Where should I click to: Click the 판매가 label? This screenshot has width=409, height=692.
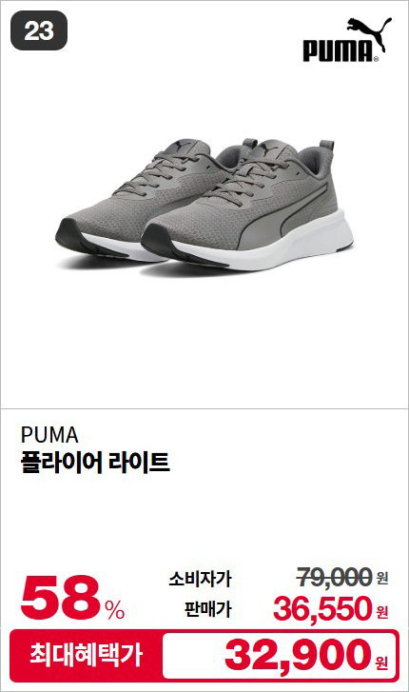click(x=207, y=609)
